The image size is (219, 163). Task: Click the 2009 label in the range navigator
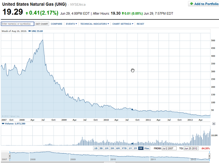pyautogui.click(x=73, y=159)
